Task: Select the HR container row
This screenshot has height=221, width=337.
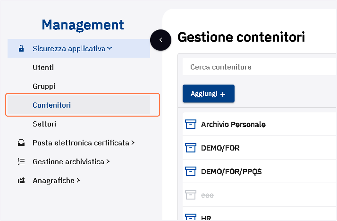Action: coord(260,214)
